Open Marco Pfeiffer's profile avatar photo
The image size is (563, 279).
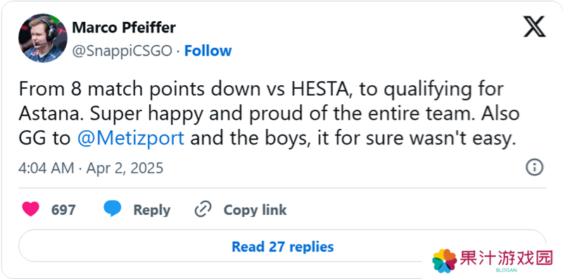43,38
